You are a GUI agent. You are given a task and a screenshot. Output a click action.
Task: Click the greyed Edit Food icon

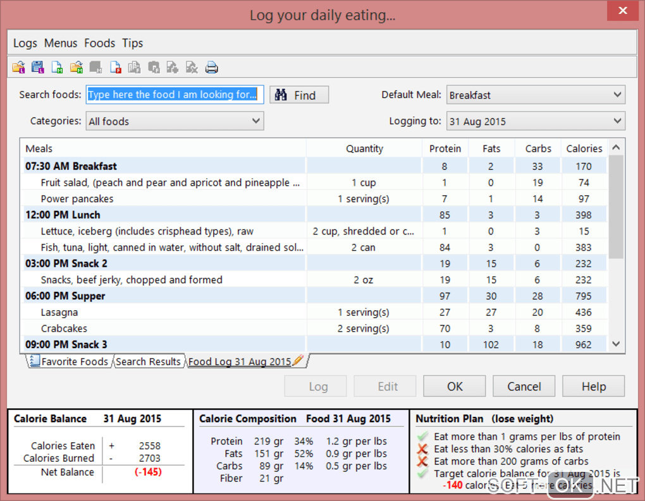pos(134,67)
